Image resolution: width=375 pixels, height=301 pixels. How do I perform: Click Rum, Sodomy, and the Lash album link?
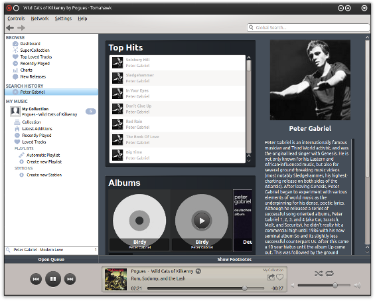click(x=158, y=278)
